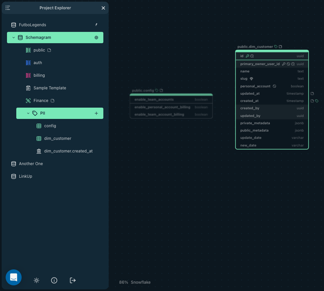Click the tag icon in public.dim_customer header
The height and width of the screenshot is (291, 324).
276,47
